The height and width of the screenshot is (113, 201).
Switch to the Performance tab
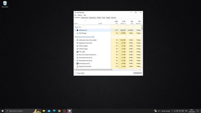(84, 18)
